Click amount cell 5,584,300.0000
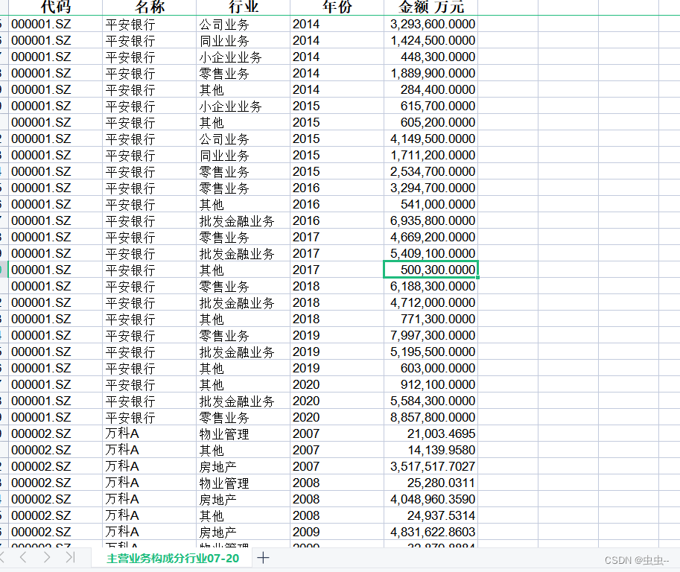 click(x=431, y=400)
